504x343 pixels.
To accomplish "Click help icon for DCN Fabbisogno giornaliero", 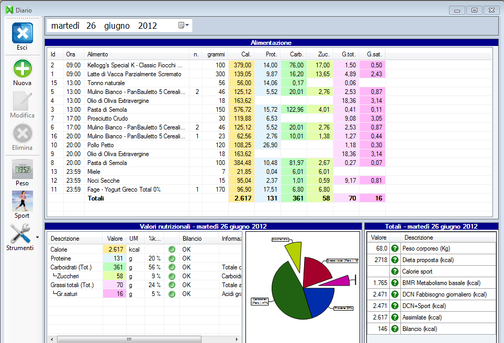I will click(x=395, y=294).
